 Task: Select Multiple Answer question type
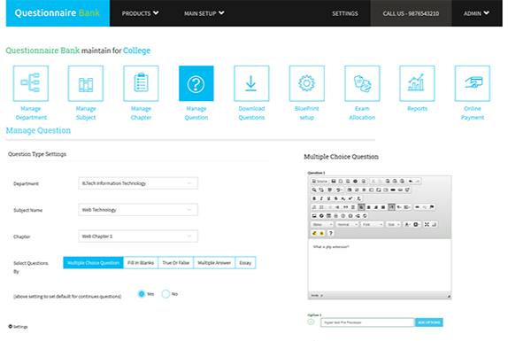(x=214, y=262)
